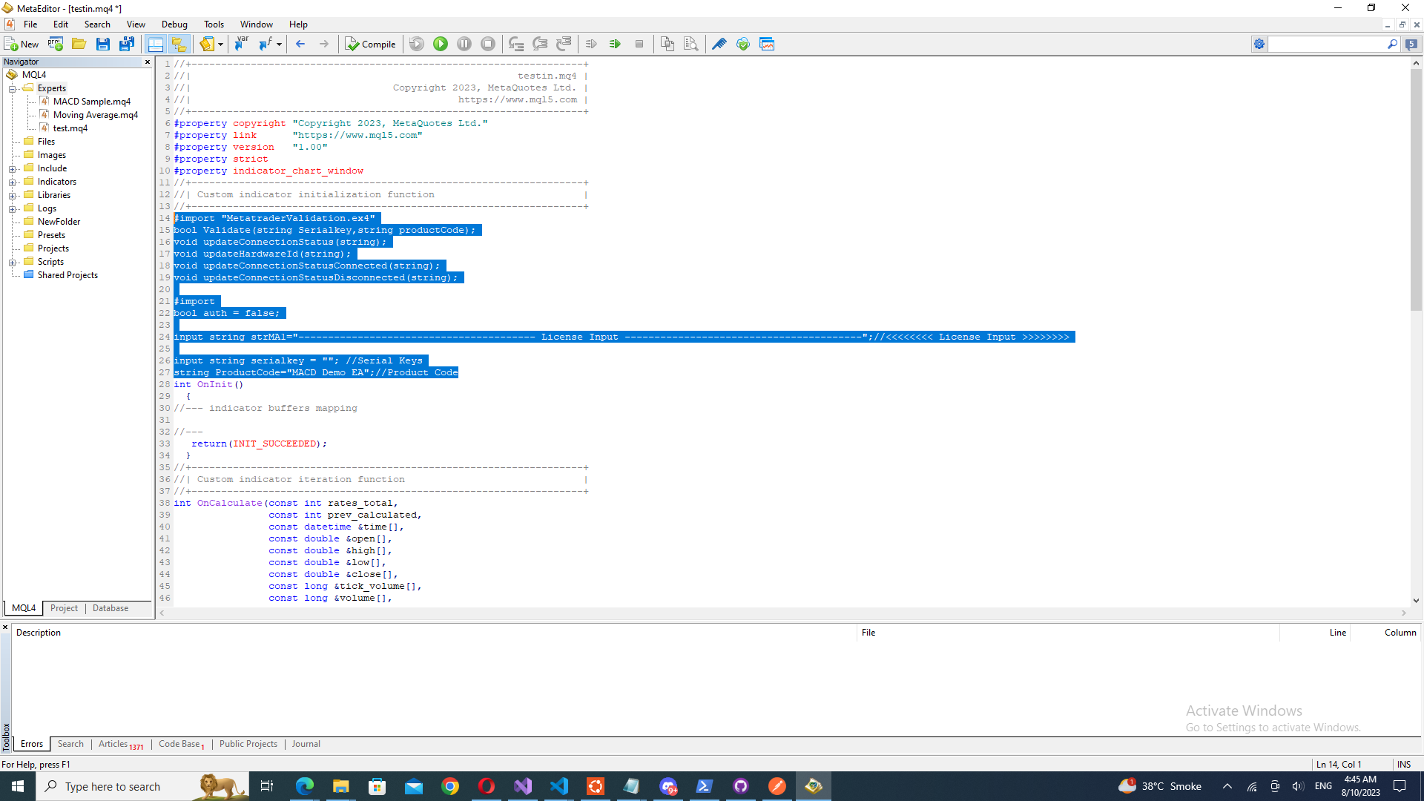Screen dimensions: 1424x801
Task: Click the New file icon
Action: coord(22,43)
